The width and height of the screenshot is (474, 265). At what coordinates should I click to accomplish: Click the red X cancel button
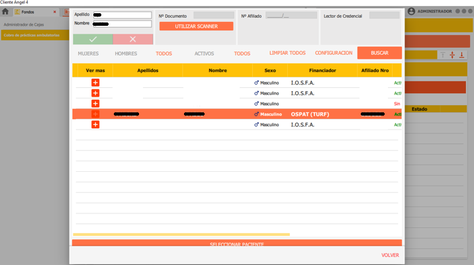pos(132,39)
